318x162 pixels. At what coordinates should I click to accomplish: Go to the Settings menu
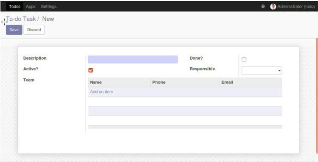[x=49, y=6]
